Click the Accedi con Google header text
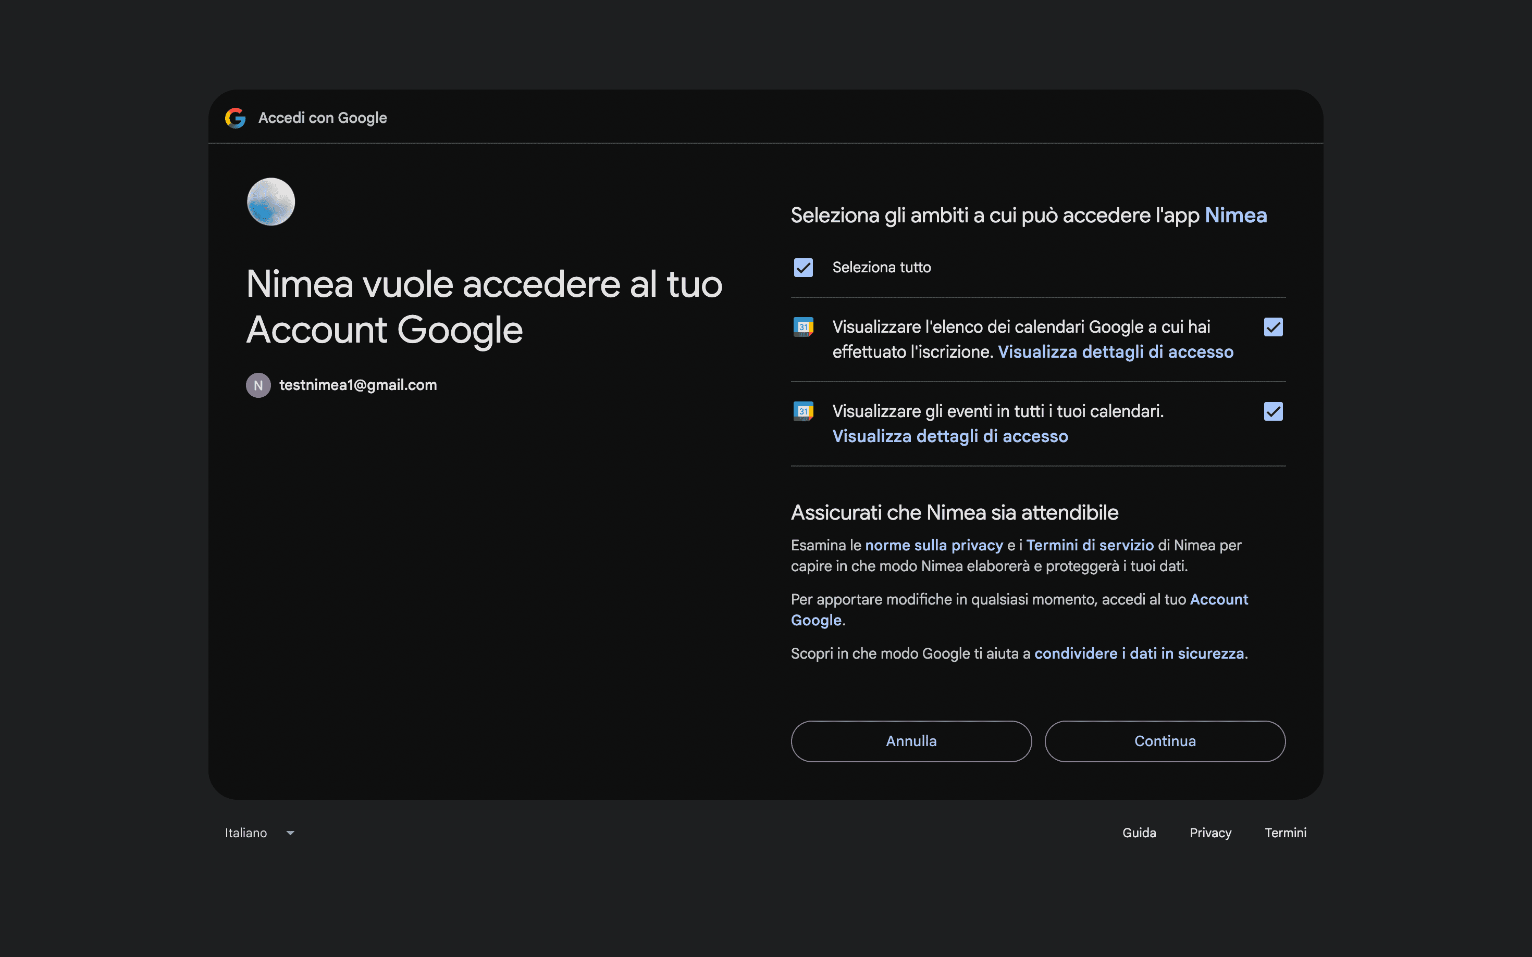The image size is (1532, 957). pyautogui.click(x=323, y=118)
